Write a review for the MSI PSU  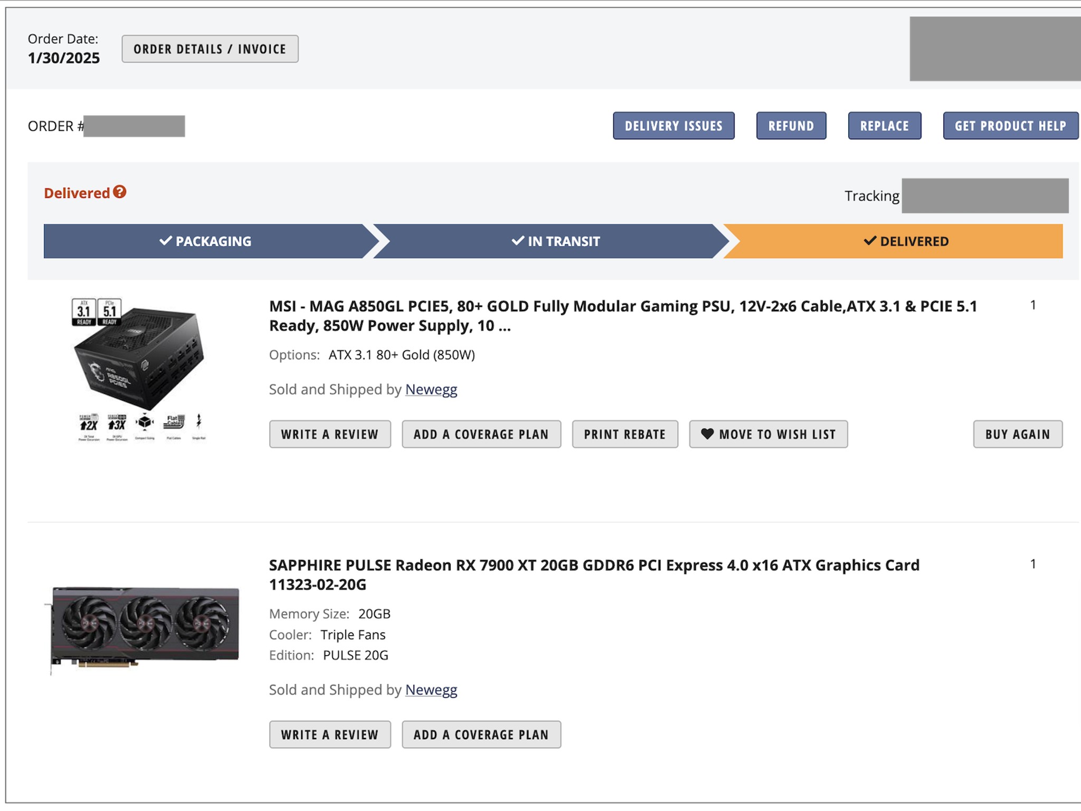coord(329,434)
